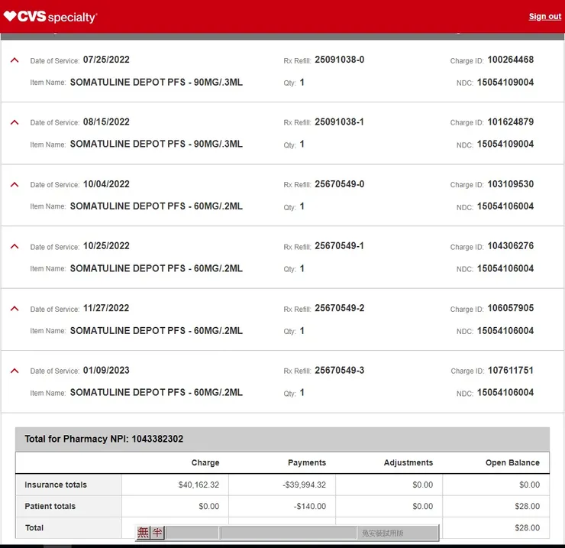Select Rx Refill 25670549-1
Screen dimensions: 565x548
coord(340,246)
